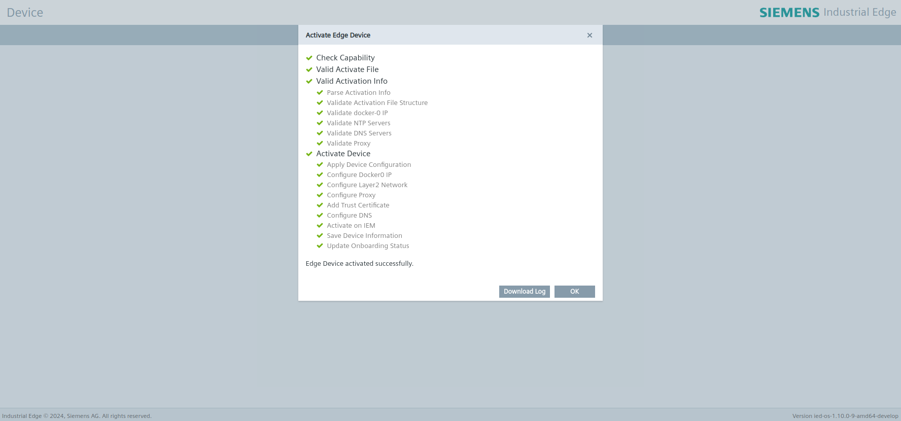This screenshot has height=421, width=901.
Task: Confirm activation with the OK button
Action: click(x=574, y=292)
